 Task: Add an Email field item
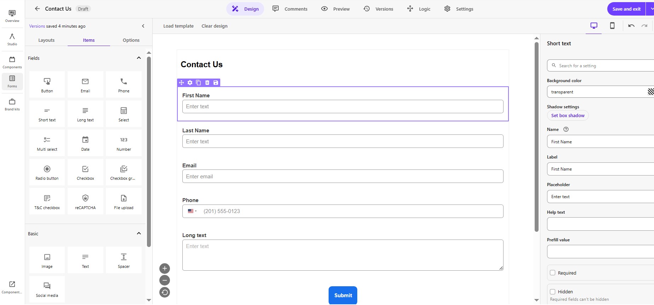pos(85,85)
